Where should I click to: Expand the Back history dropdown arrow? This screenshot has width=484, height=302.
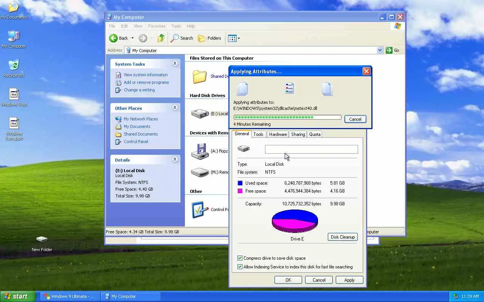[x=132, y=38]
